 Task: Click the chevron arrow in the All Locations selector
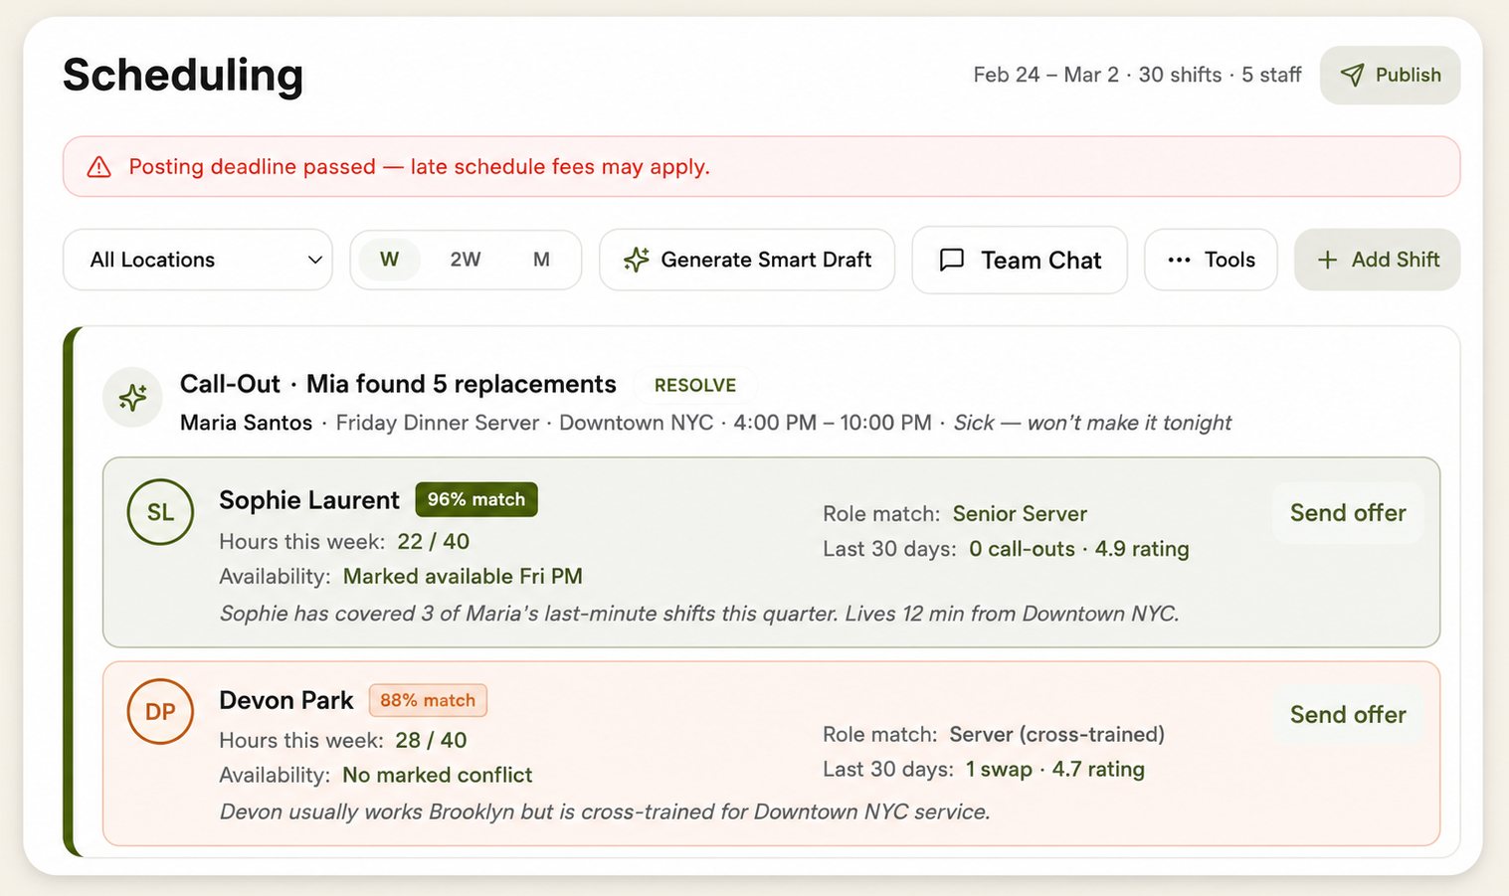314,260
